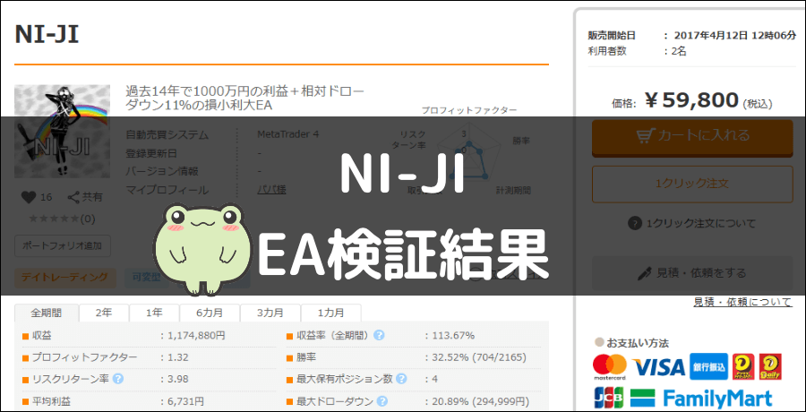Show the 1カ月 statistics tab
806x412 pixels.
[x=330, y=313]
